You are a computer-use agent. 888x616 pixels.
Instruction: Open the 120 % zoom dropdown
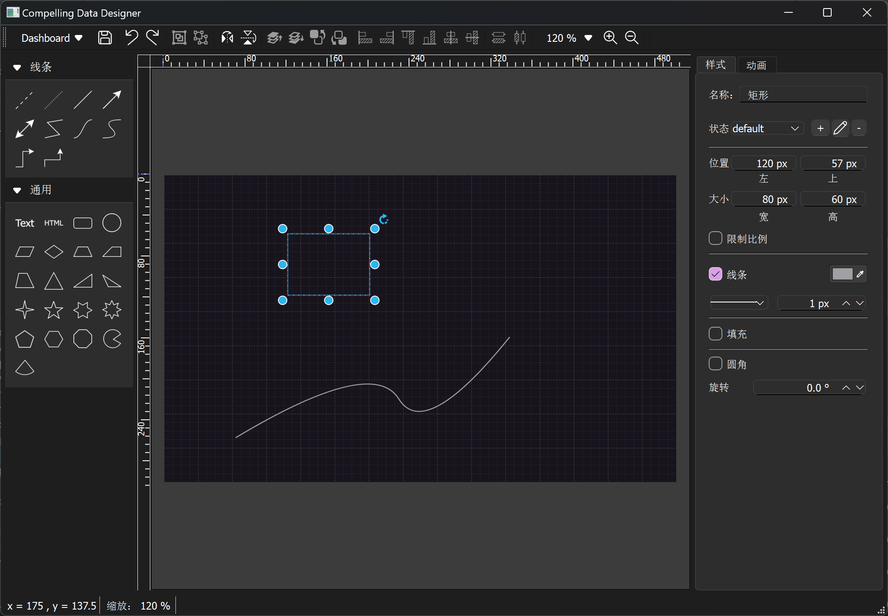coord(588,38)
